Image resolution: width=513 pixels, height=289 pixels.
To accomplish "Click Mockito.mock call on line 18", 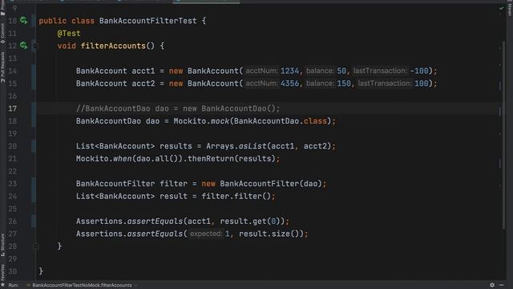I will [x=252, y=121].
